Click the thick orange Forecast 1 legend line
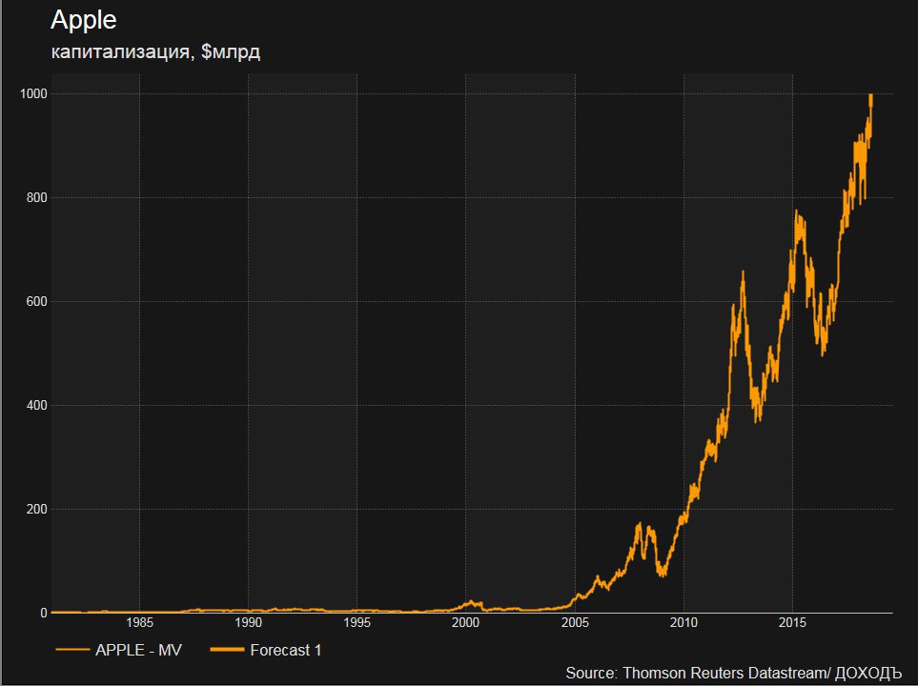 tap(227, 650)
